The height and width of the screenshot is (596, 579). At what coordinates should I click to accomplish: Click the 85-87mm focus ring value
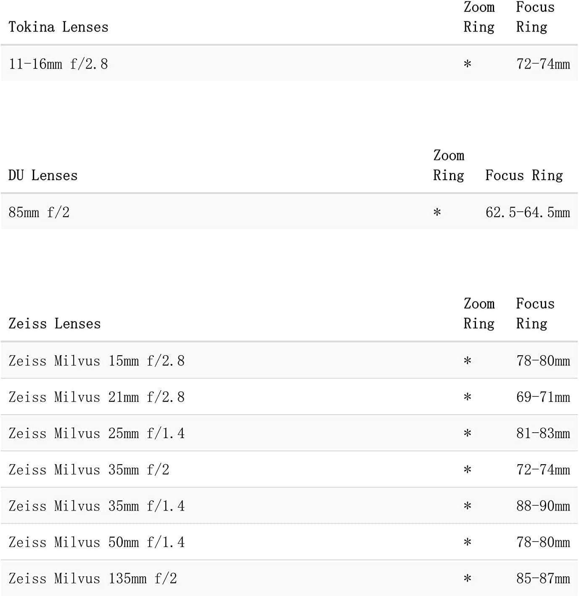543,578
